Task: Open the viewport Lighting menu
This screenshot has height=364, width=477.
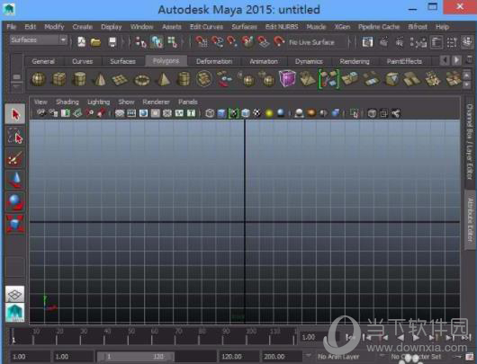Action: [99, 102]
